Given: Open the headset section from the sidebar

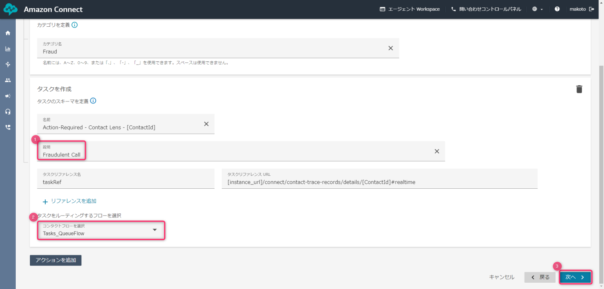Looking at the screenshot, I should point(7,111).
